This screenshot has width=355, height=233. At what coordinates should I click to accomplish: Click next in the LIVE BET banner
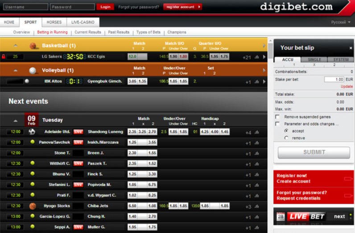(339, 217)
